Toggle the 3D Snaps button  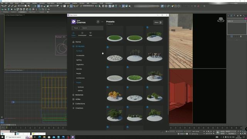68,6
